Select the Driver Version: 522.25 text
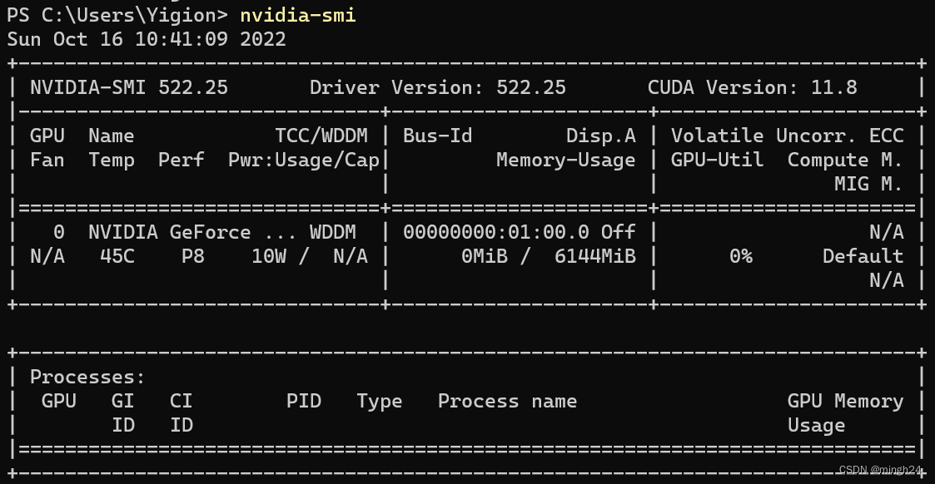The width and height of the screenshot is (935, 484). pyautogui.click(x=438, y=87)
